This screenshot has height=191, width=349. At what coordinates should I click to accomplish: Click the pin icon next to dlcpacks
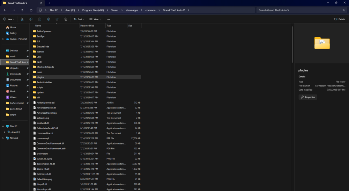click(x=27, y=68)
